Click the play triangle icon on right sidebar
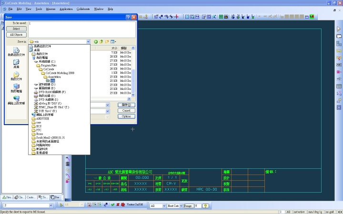 [x=339, y=29]
